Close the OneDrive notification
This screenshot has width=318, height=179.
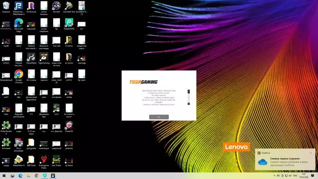click(311, 153)
